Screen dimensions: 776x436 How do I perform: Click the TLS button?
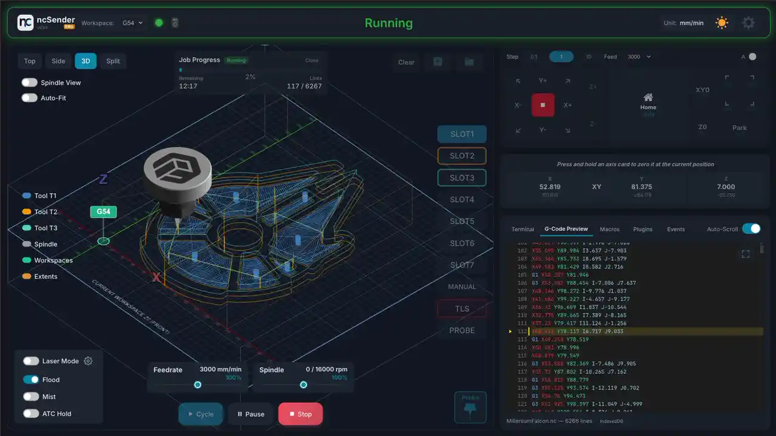pyautogui.click(x=462, y=308)
